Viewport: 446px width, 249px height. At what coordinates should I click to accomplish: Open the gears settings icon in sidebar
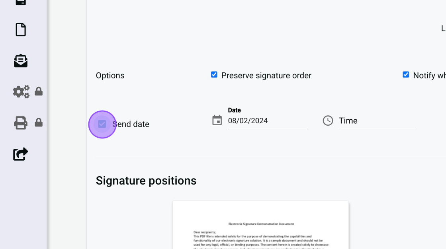tap(21, 92)
